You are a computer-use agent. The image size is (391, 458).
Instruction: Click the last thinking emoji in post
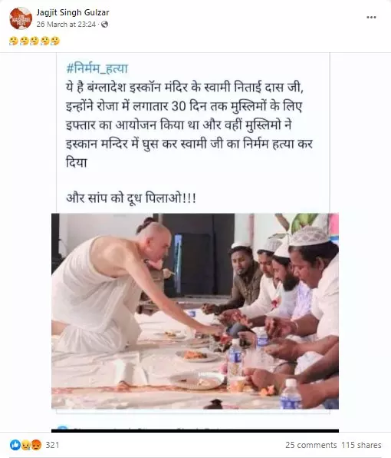pos(55,41)
